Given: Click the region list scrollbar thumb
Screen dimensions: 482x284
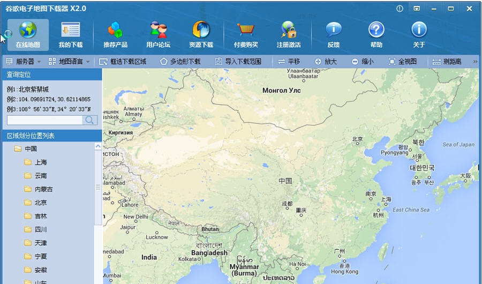Looking at the screenshot, I should (x=98, y=188).
